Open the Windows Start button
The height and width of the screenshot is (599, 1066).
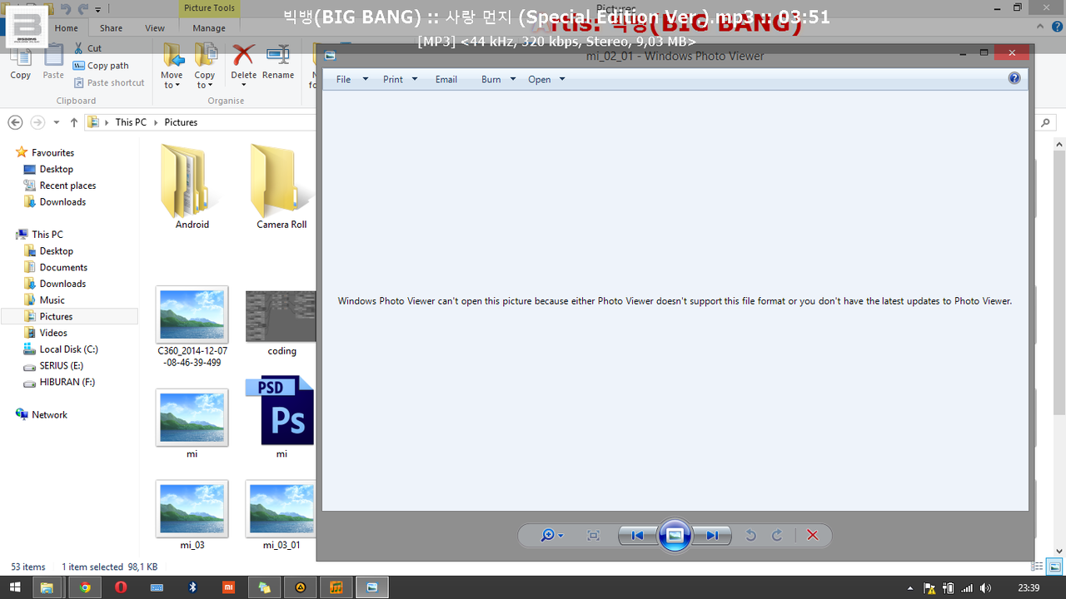pos(15,587)
